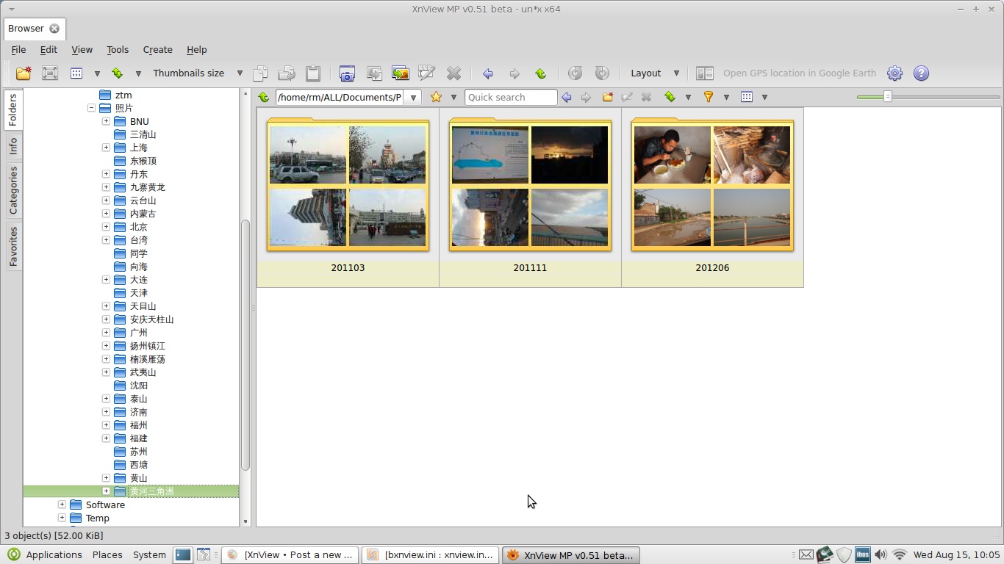Switch to the Folders side tab
1004x564 pixels.
[x=12, y=110]
